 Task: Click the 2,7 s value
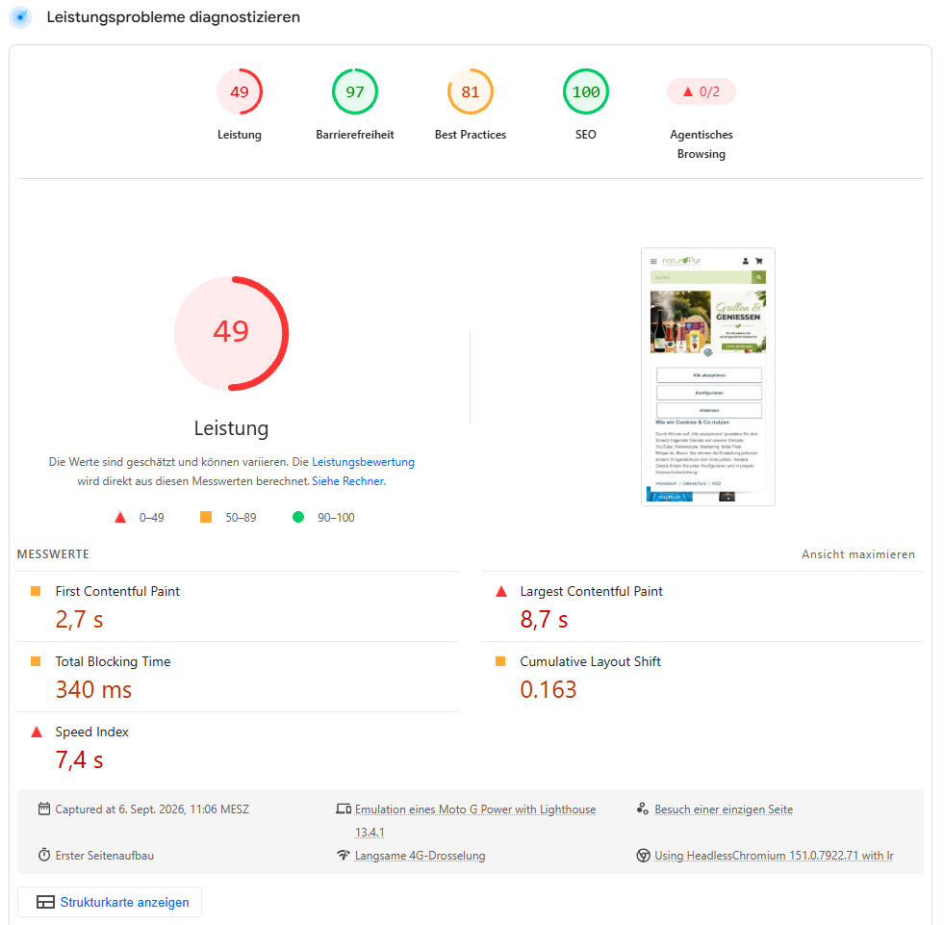(80, 619)
